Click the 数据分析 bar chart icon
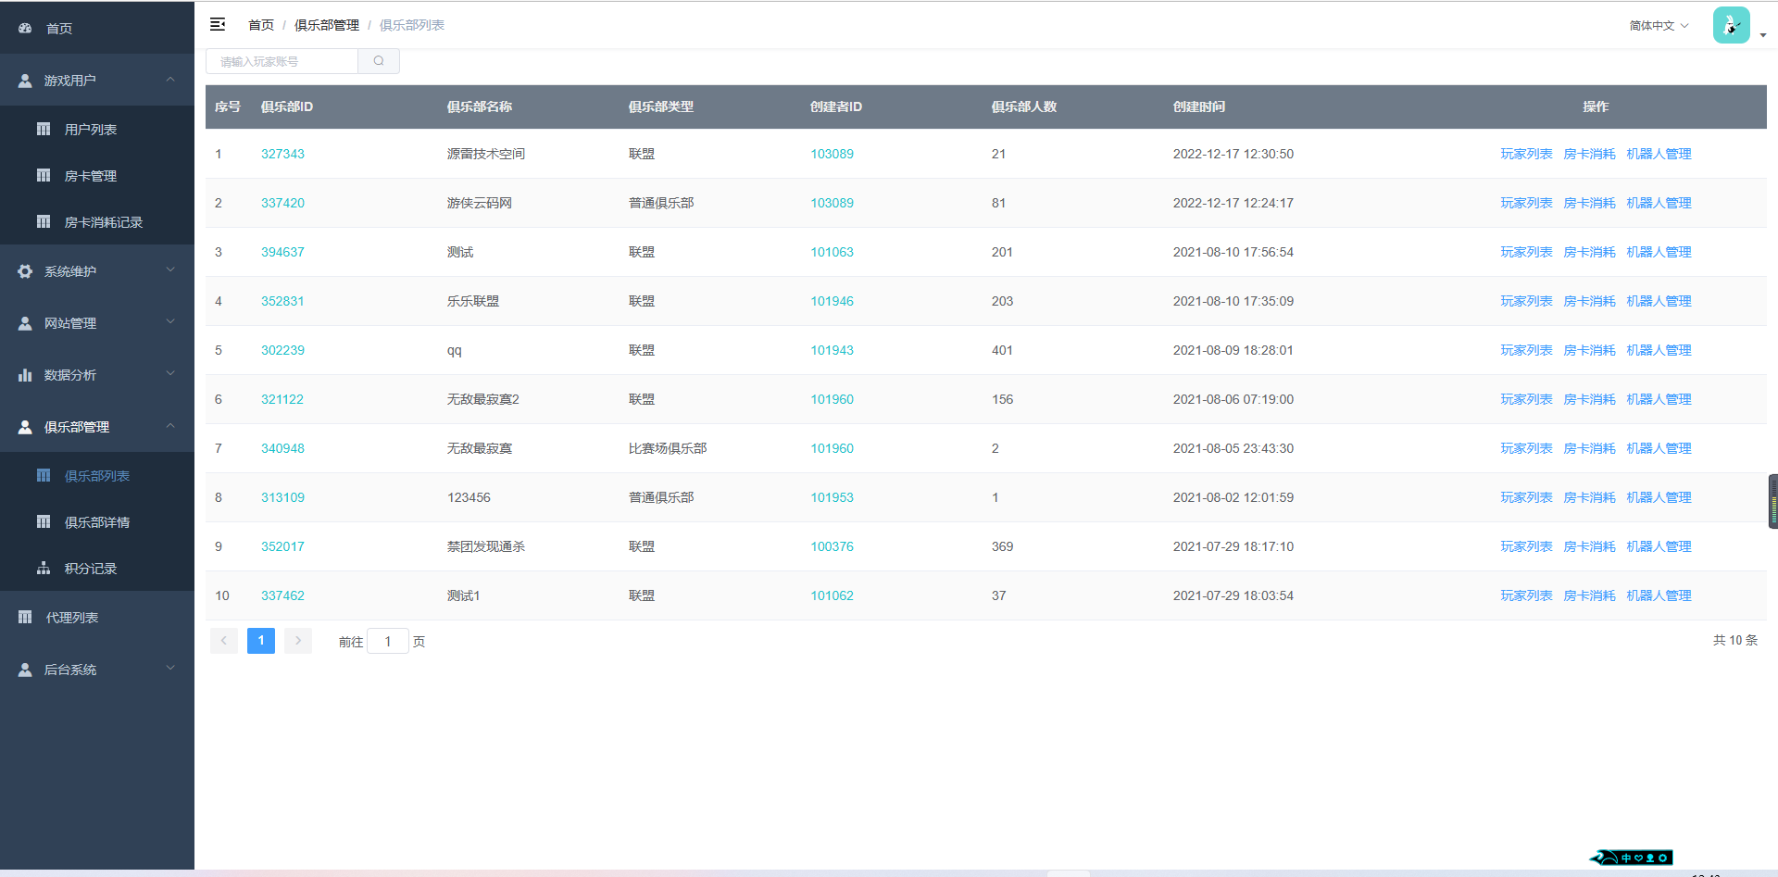 pos(25,375)
